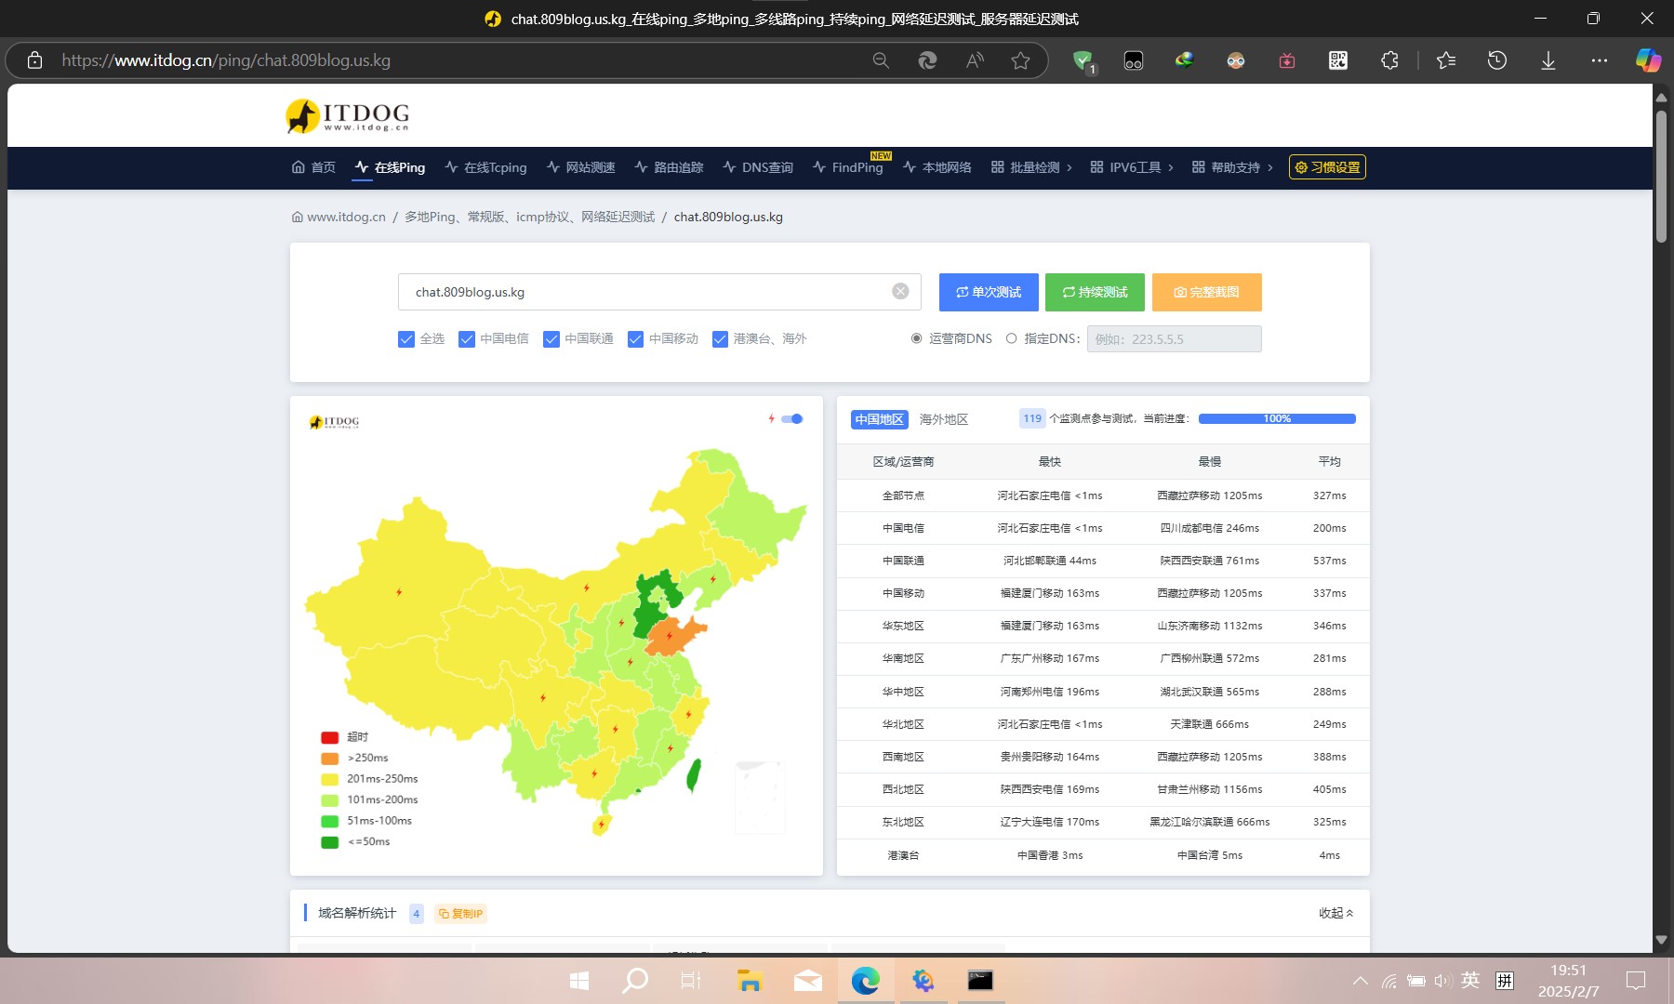Switch to 中国地区 tab
Viewport: 1674px width, 1004px height.
[879, 419]
